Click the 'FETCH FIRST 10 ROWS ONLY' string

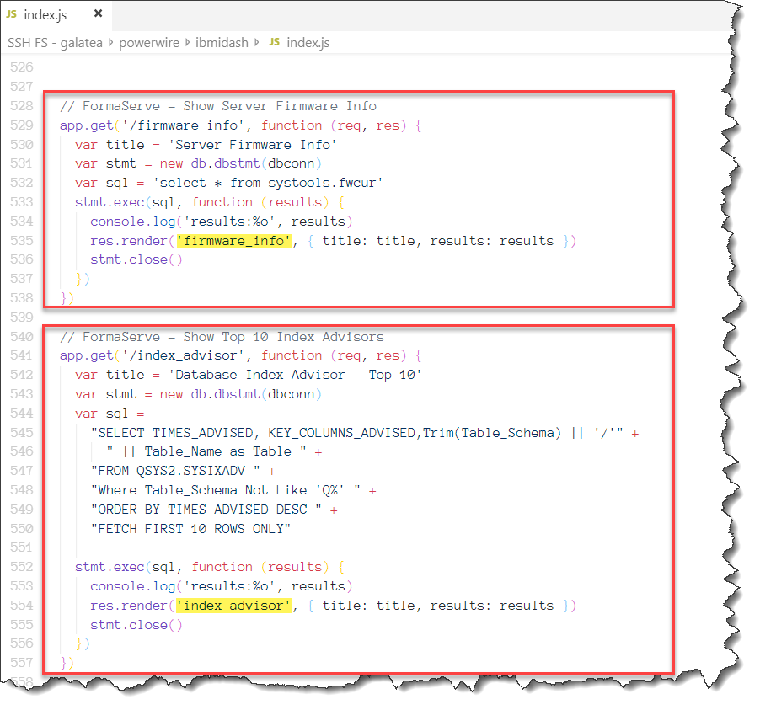click(x=191, y=529)
